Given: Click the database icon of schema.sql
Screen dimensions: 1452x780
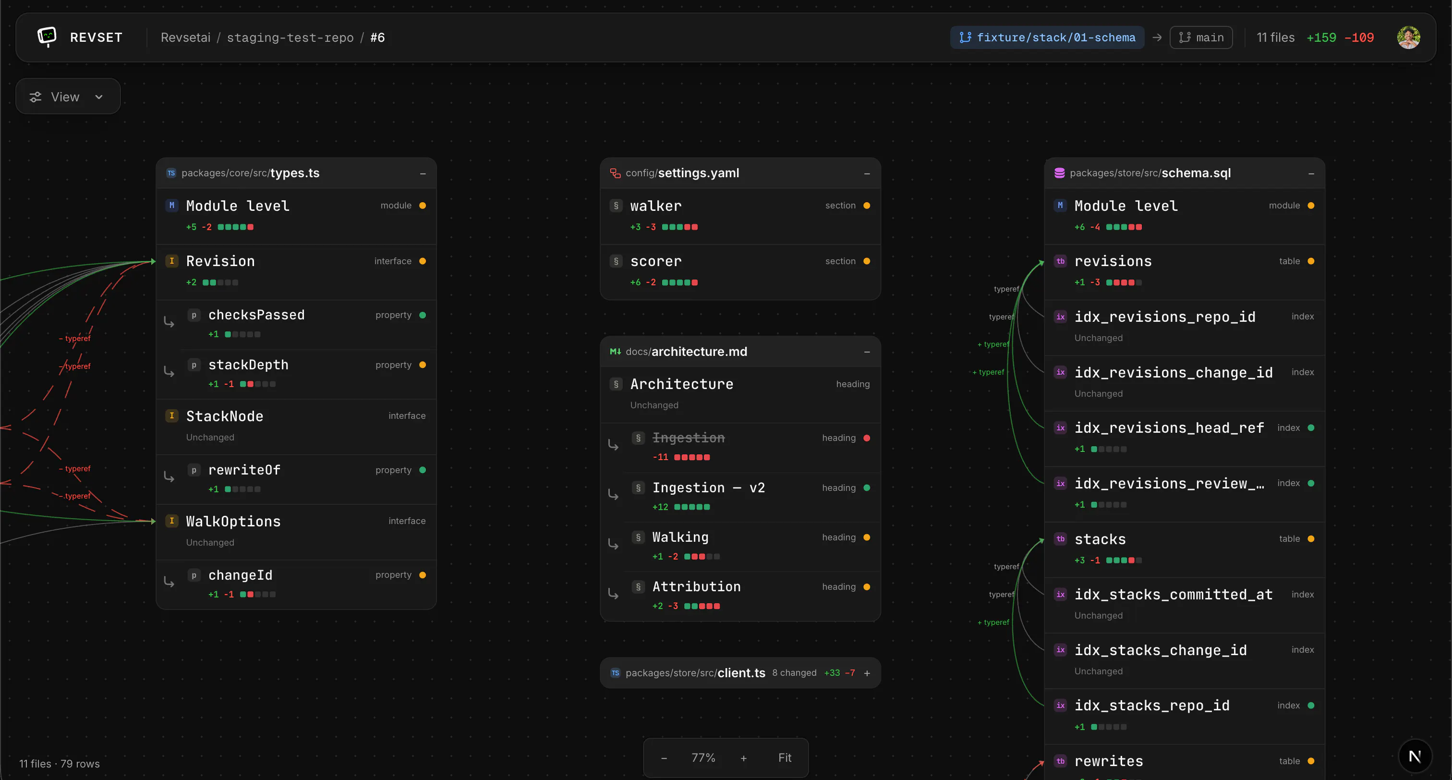Looking at the screenshot, I should [1059, 173].
